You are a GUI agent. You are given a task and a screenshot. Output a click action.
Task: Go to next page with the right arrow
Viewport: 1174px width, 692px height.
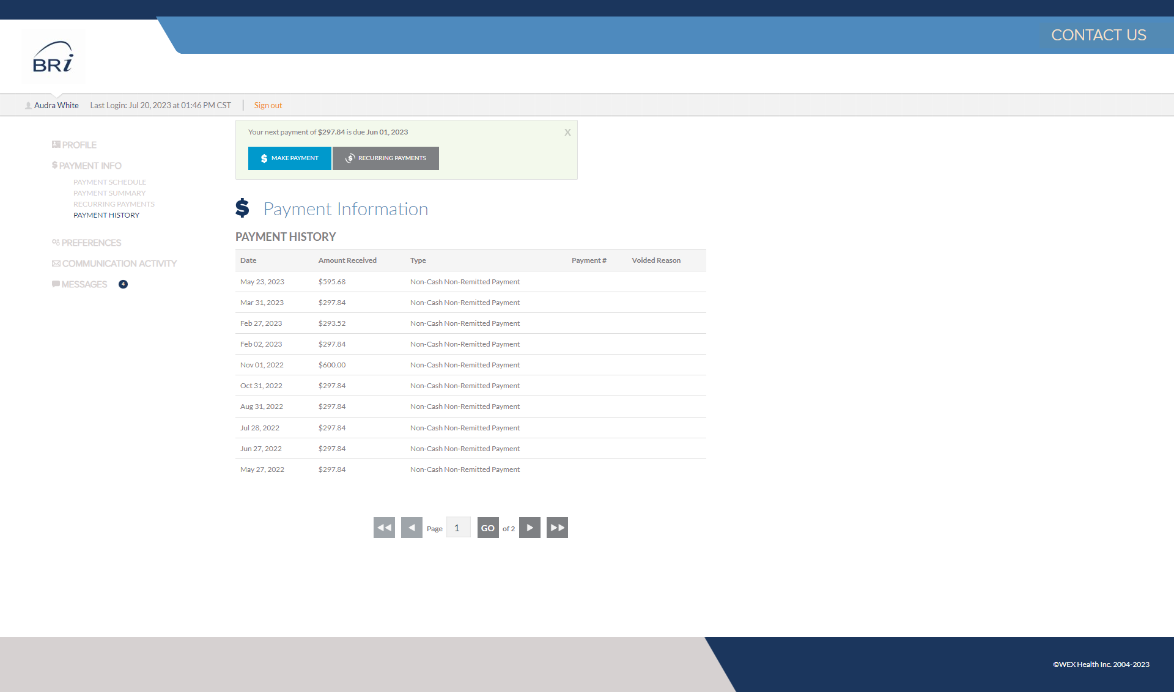tap(530, 527)
